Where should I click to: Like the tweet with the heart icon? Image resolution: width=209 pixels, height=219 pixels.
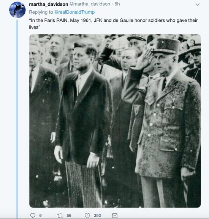(x=87, y=216)
